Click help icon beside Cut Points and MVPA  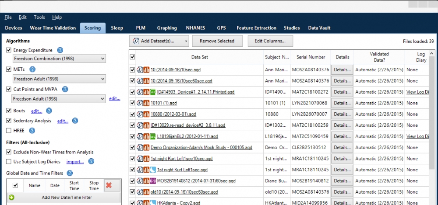(x=65, y=89)
